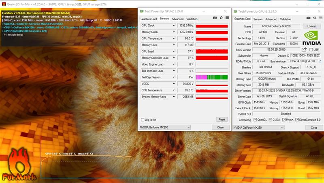Open the Memory Used sensor dropdown
The height and width of the screenshot is (183, 324).
pos(174,45)
